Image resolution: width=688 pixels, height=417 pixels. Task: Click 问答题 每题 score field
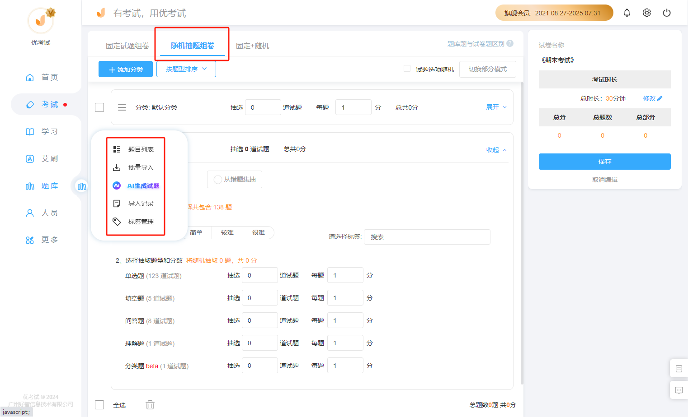345,320
